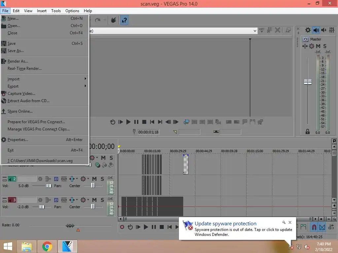Click timeline horizontal zoom in plus
Viewport: 338px width, 253px height.
(x=321, y=219)
